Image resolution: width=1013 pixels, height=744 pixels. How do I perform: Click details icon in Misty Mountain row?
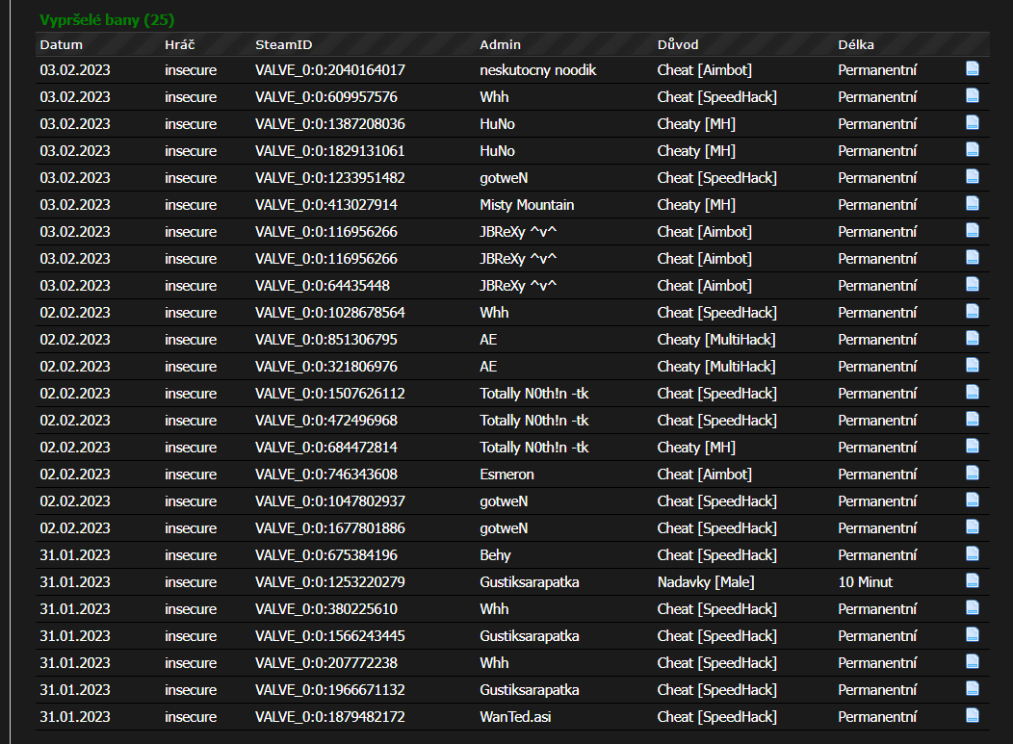[973, 204]
